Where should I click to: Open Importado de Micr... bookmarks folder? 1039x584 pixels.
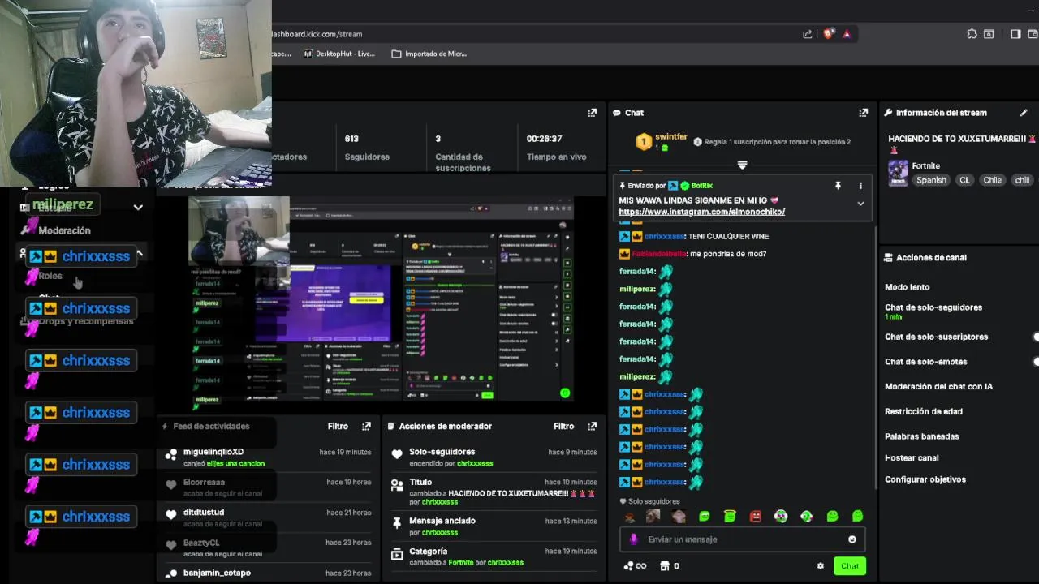pos(429,54)
